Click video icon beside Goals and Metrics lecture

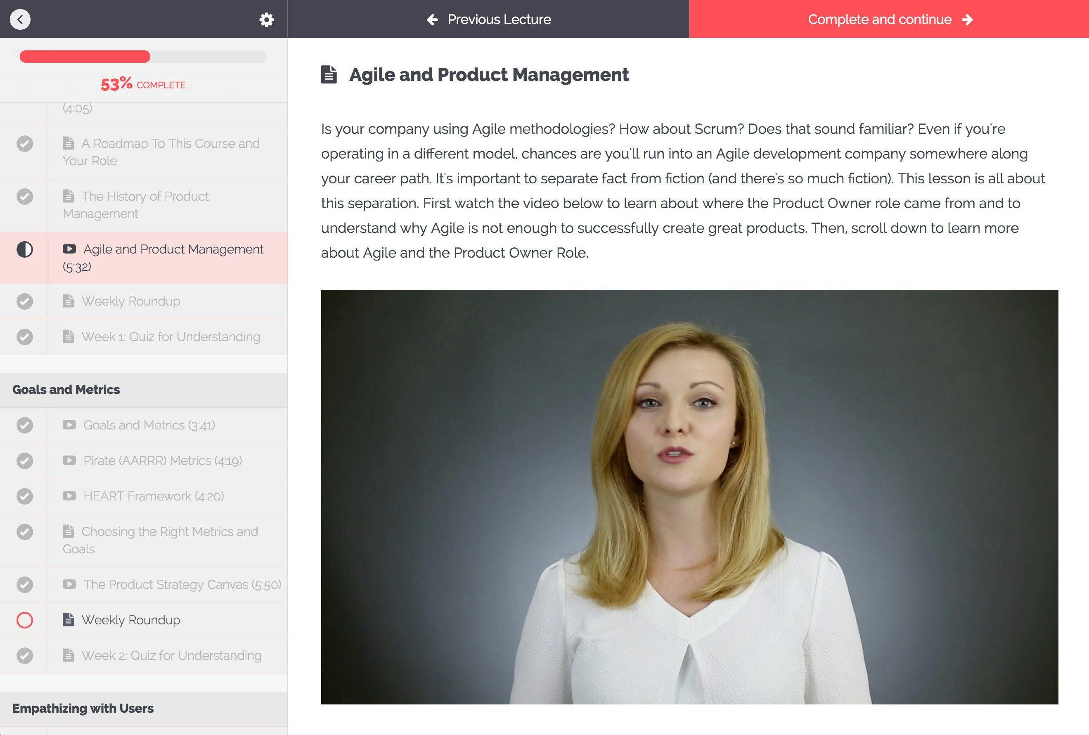pos(69,424)
